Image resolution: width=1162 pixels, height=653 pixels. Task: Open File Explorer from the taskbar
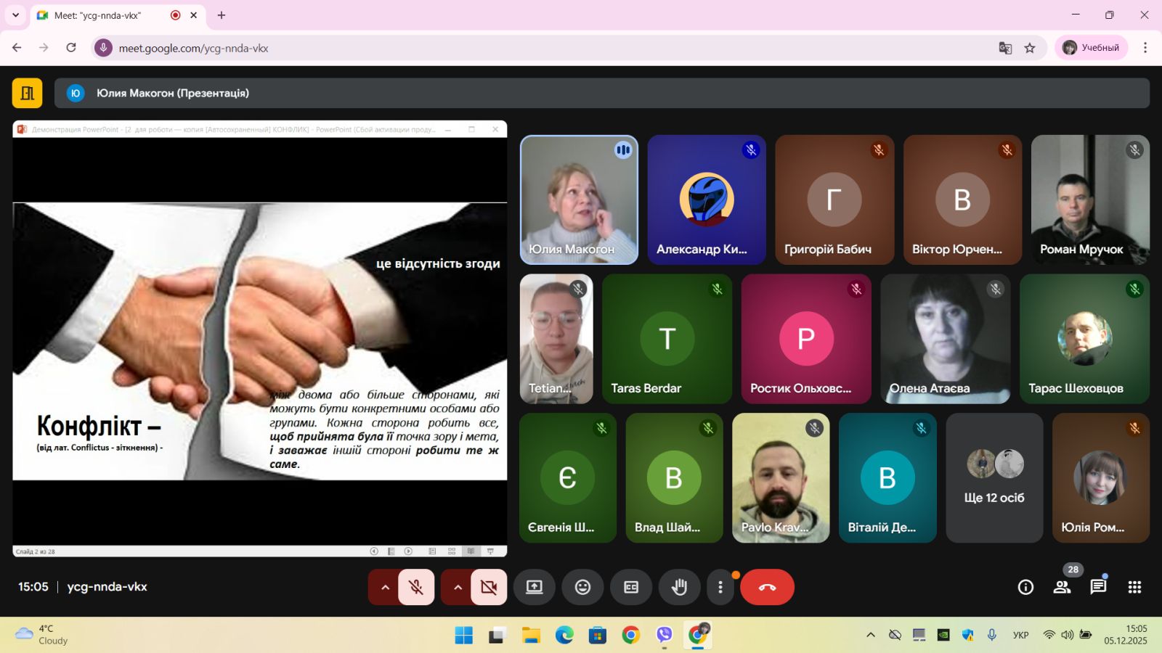click(531, 636)
